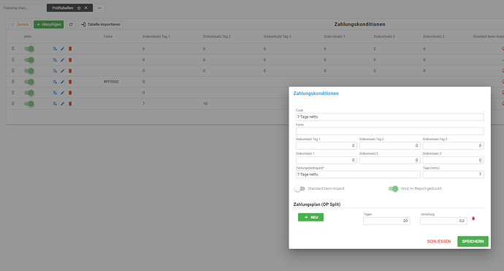Image resolution: width=504 pixels, height=271 pixels.
Task: Click the Tage (netto) input field
Action: click(453, 175)
